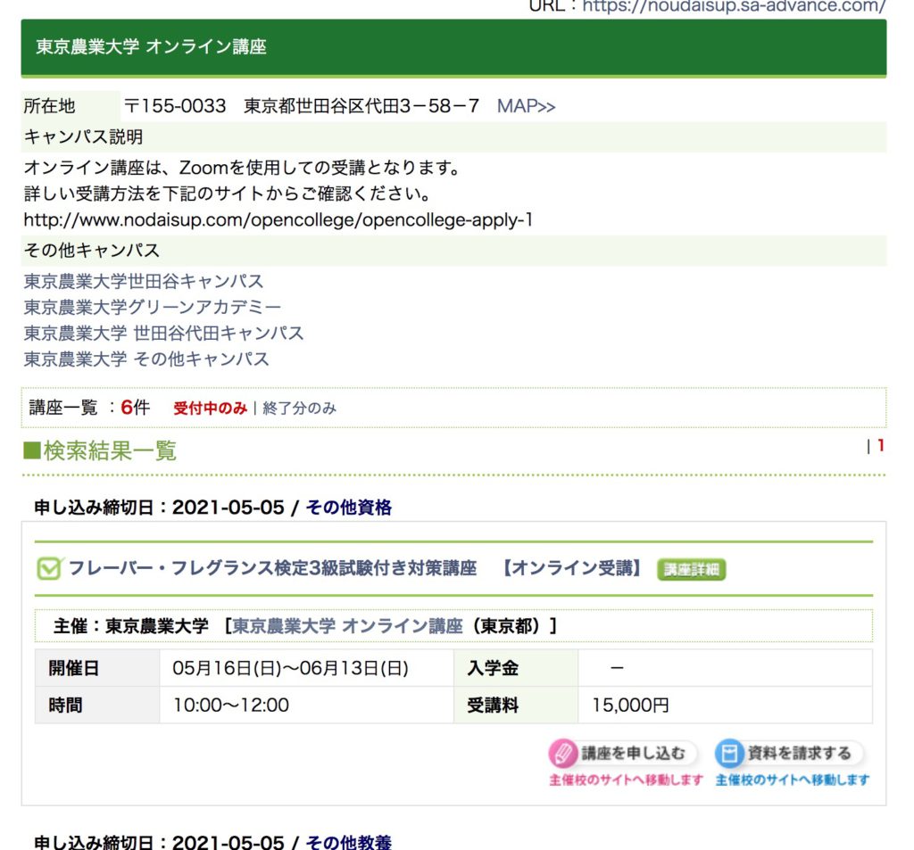Open 東京農業大学 その他キャンパス link
The height and width of the screenshot is (850, 914).
tap(146, 359)
